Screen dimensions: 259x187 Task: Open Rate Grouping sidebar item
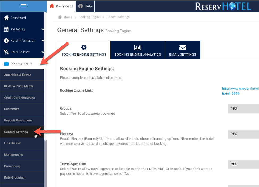point(22,177)
